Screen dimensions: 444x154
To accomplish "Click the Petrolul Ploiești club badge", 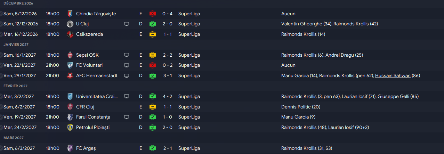I will point(70,128).
